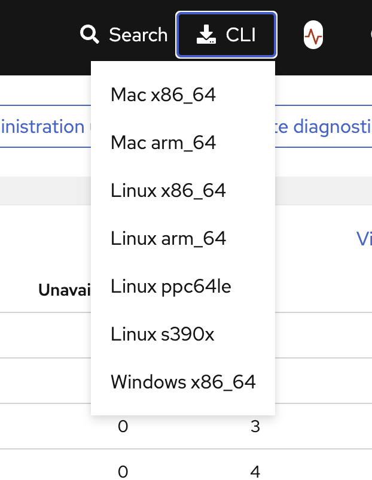Screen dimensions: 372x480
Task: Select Linux s390x CLI download
Action: (162, 334)
